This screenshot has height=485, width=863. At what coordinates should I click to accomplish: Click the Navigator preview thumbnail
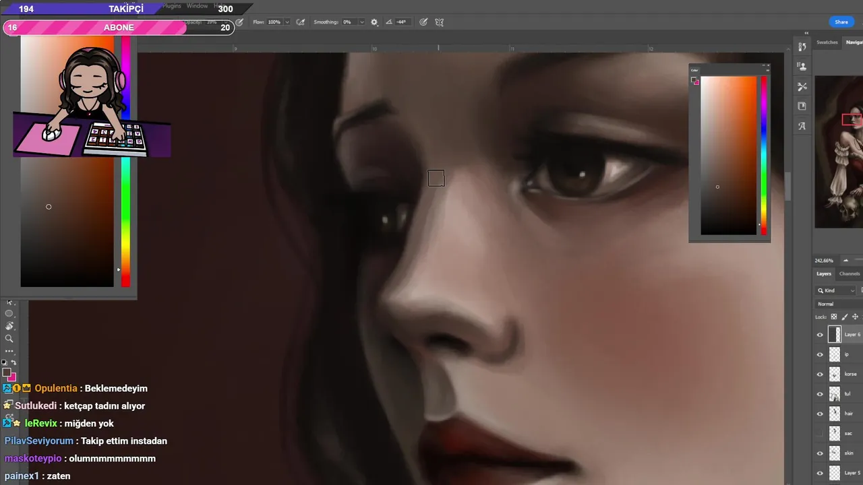tap(839, 152)
